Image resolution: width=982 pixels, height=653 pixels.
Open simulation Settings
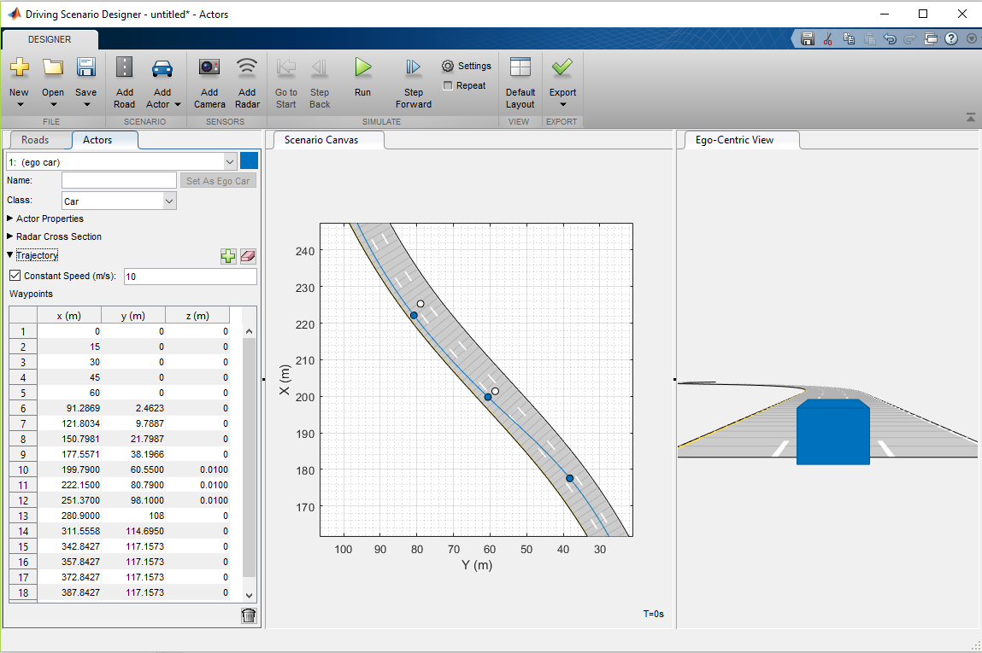(x=466, y=66)
